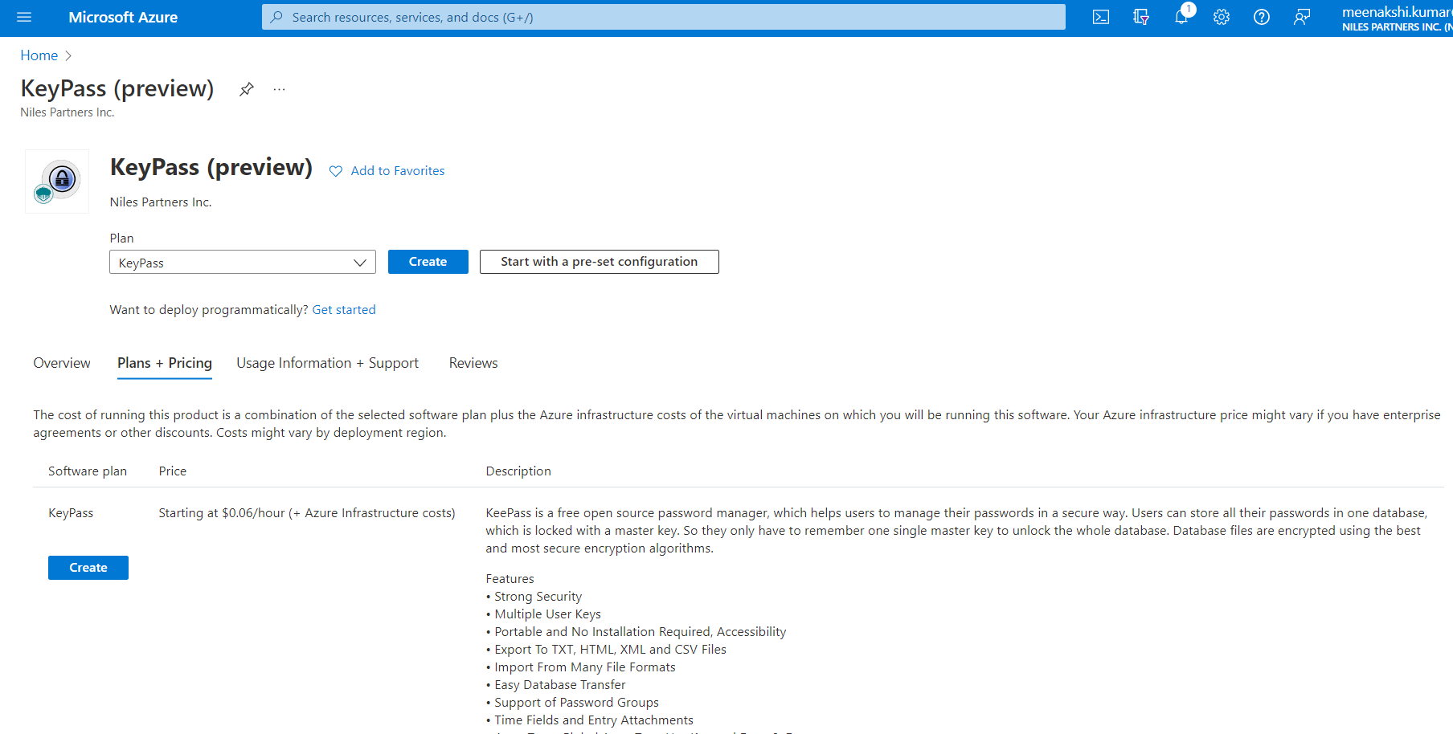Image resolution: width=1453 pixels, height=734 pixels.
Task: Open Directories and subscriptions filter icon
Action: (x=1141, y=17)
